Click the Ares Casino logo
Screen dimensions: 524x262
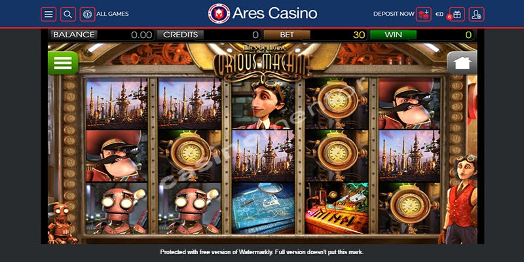point(263,14)
